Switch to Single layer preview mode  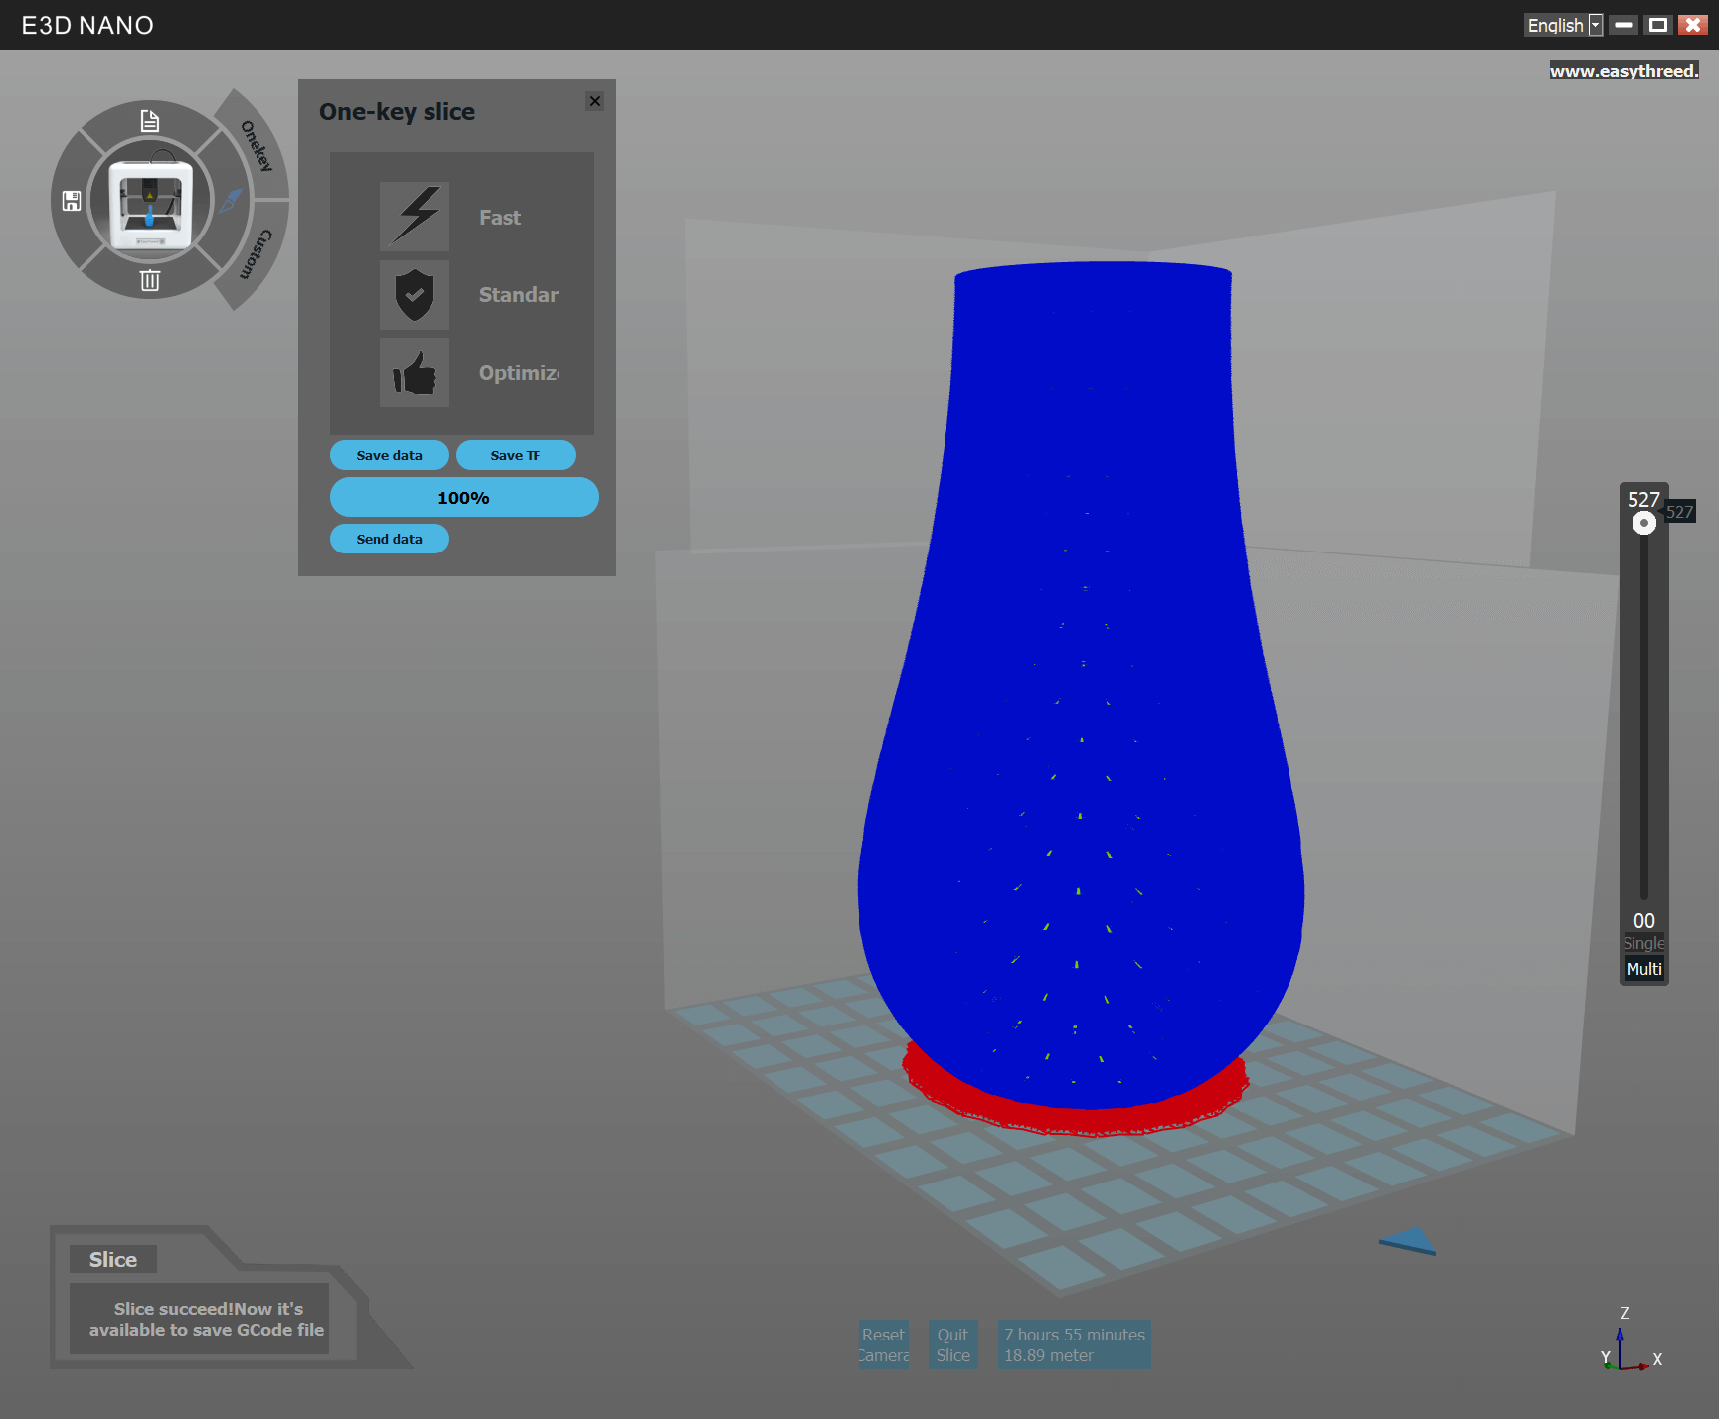tap(1642, 943)
